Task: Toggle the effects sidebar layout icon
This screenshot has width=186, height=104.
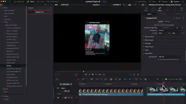Action: point(1,5)
